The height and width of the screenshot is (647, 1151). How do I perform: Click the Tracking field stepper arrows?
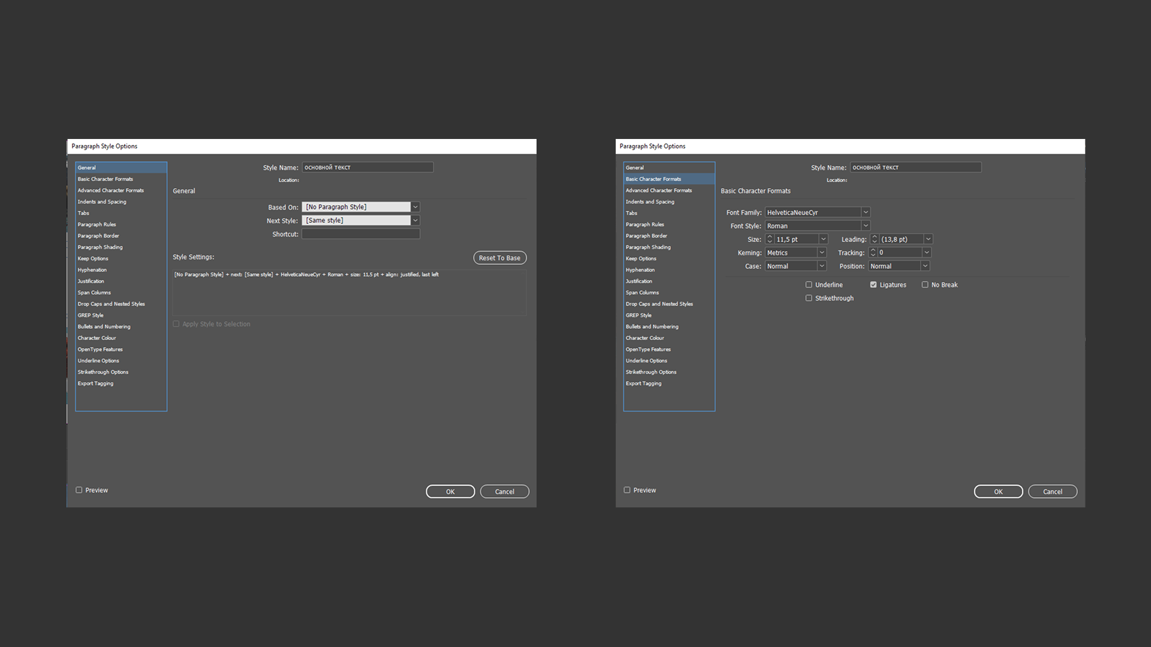(x=873, y=253)
